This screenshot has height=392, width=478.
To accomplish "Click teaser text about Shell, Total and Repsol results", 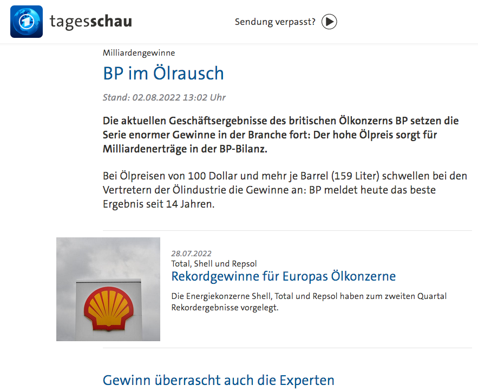I will click(x=309, y=302).
